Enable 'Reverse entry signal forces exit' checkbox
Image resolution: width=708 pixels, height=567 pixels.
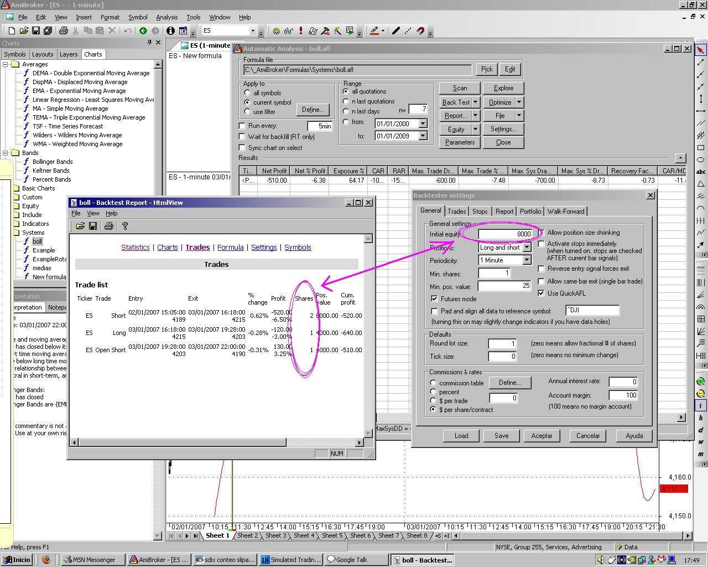tap(542, 269)
